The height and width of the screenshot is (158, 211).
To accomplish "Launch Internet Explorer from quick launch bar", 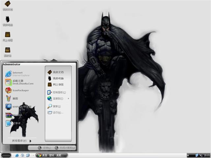I will pyautogui.click(x=17, y=155).
